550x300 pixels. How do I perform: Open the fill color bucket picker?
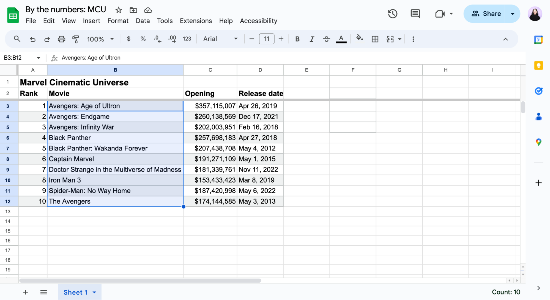point(360,38)
